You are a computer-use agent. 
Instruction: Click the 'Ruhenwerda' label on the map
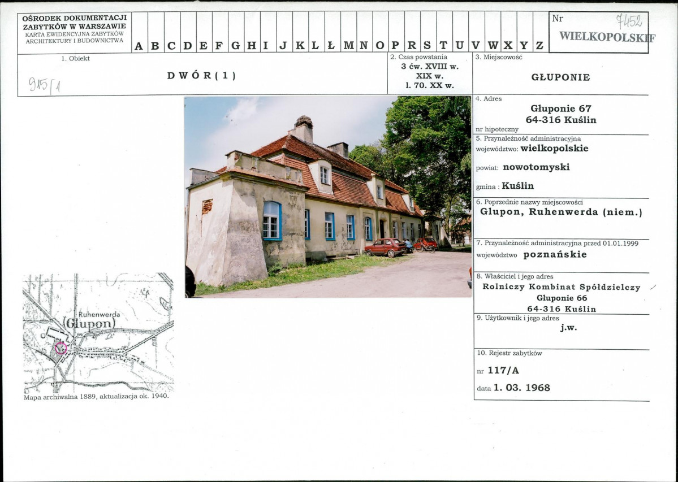point(99,314)
